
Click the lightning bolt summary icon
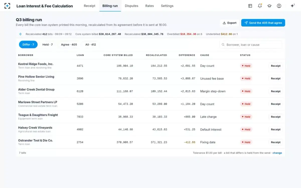(x=21, y=34)
